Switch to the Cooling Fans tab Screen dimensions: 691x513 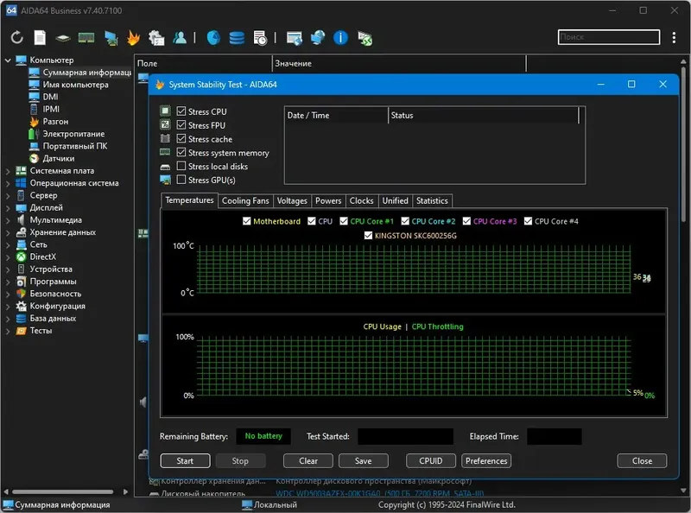(x=245, y=200)
